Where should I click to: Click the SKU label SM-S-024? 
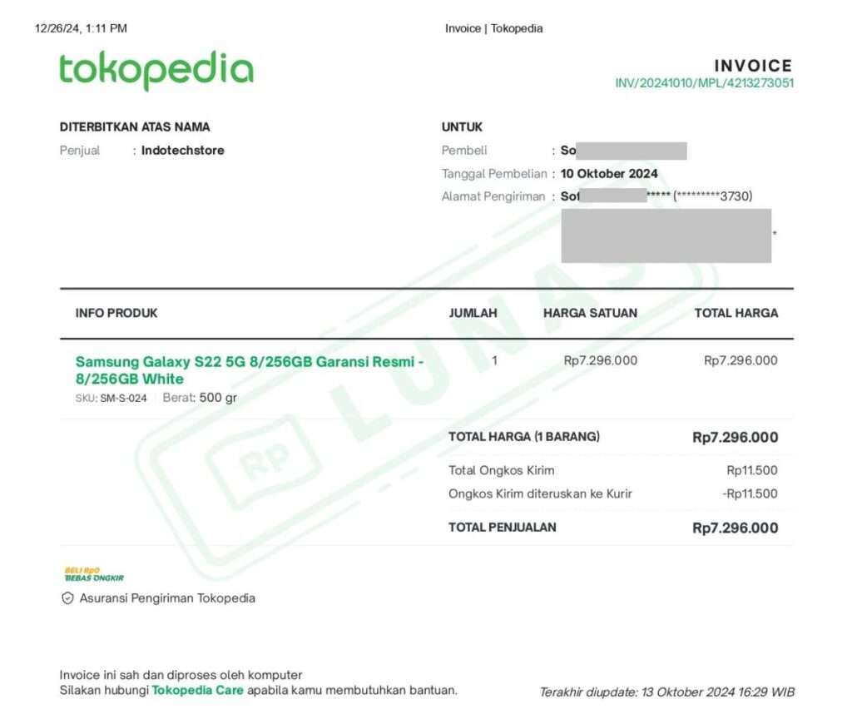111,398
